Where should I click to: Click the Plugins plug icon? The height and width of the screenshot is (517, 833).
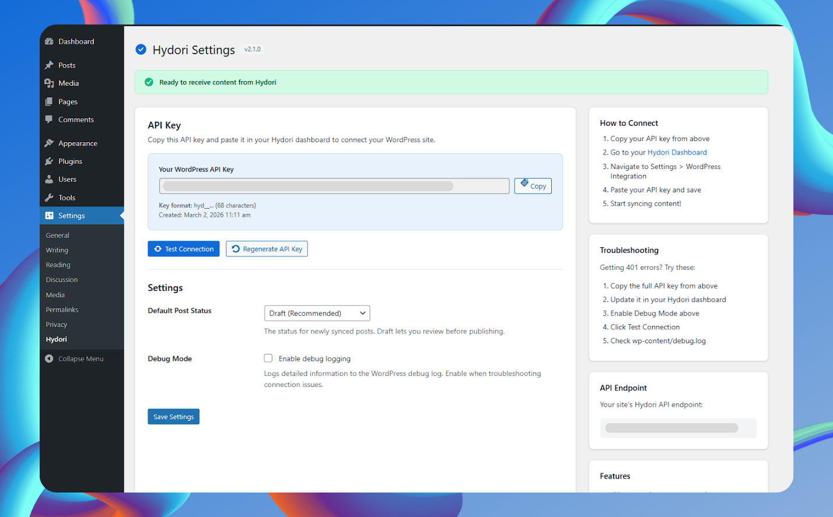coord(49,161)
